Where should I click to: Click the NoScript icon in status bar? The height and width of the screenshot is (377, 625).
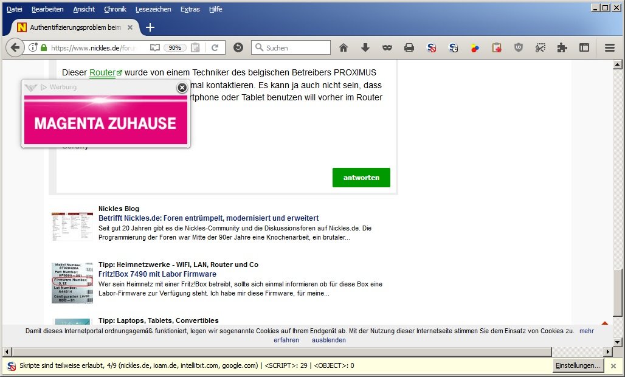click(12, 366)
